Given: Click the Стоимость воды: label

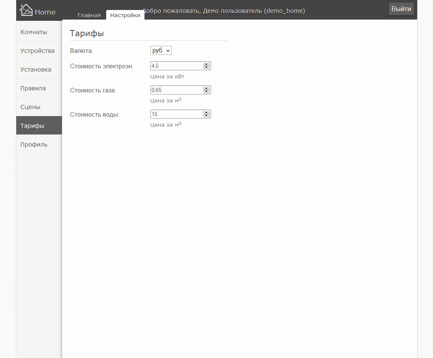Looking at the screenshot, I should (95, 114).
